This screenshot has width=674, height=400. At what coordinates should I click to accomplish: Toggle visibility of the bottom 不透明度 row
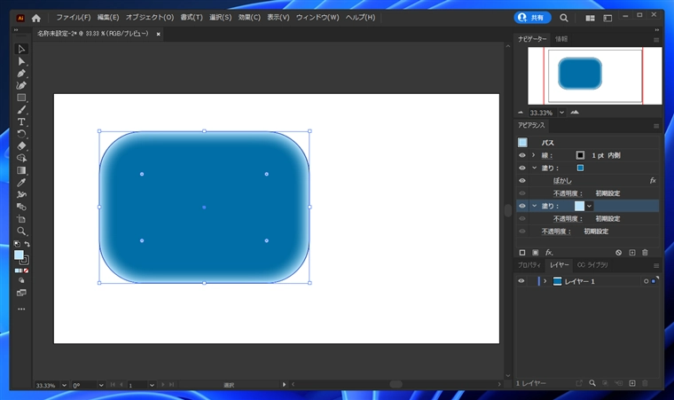coord(521,231)
